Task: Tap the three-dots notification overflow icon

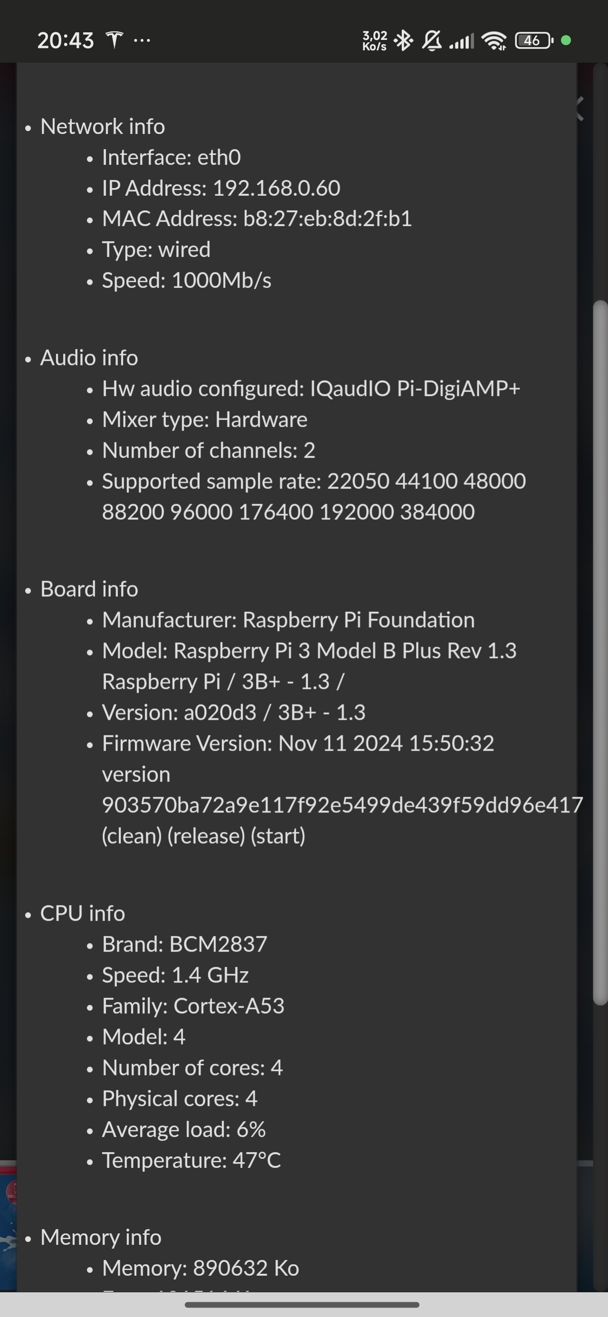Action: [142, 40]
